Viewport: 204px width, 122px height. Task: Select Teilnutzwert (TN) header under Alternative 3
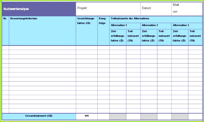(195, 36)
